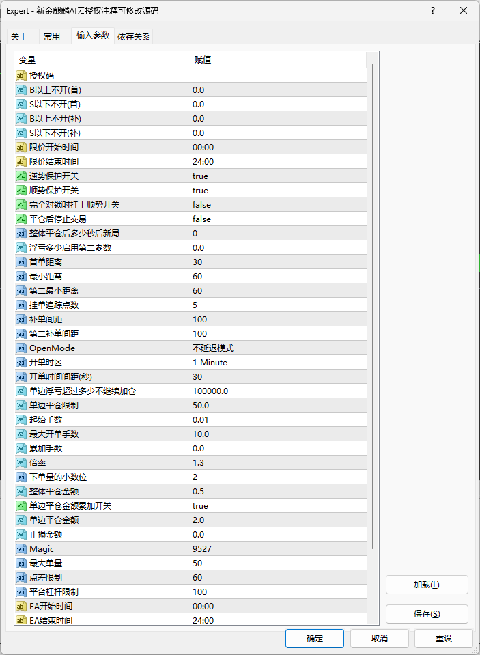Viewport: 480px width, 655px height.
Task: Click the string icon beside 授权码
Action: (x=20, y=75)
